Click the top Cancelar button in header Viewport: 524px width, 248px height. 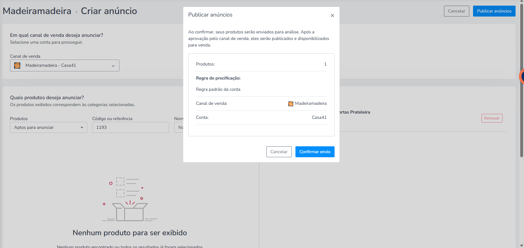456,11
